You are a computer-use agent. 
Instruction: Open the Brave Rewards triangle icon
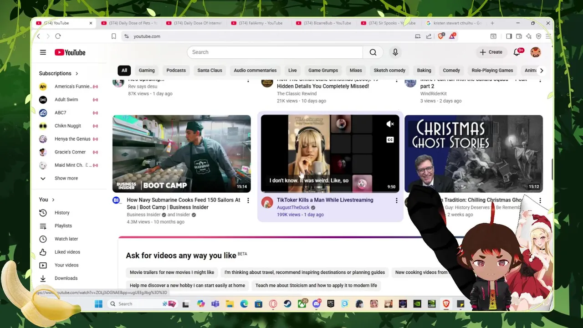tap(453, 36)
